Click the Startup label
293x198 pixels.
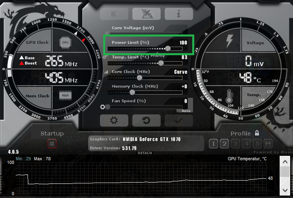[52, 133]
